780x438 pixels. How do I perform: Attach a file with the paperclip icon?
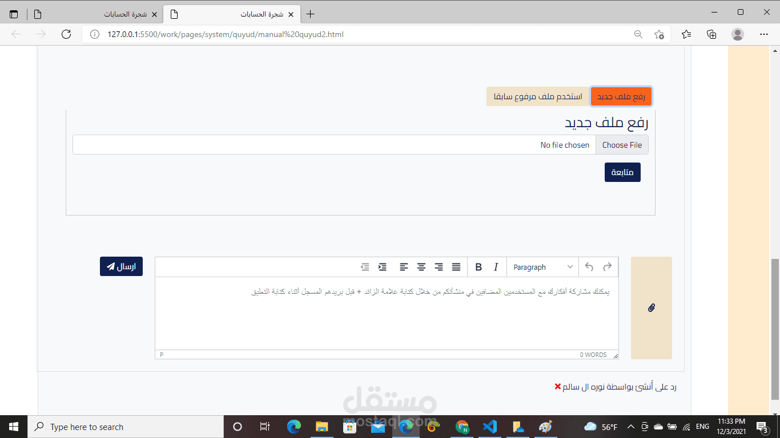[x=652, y=308]
